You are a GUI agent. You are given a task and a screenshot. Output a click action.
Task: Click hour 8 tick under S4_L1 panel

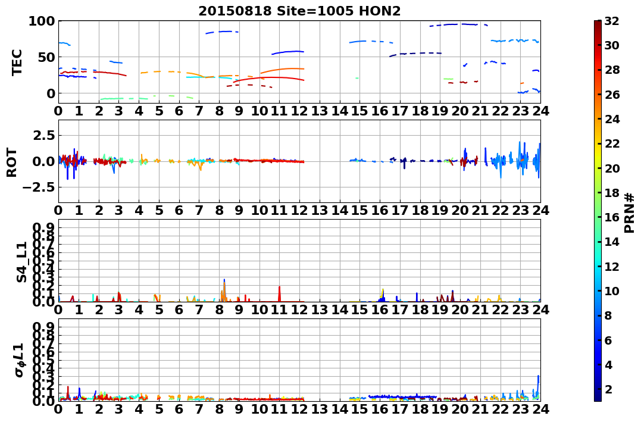point(219,310)
